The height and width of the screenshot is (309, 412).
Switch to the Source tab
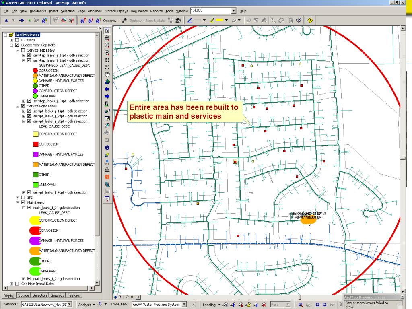(x=23, y=295)
